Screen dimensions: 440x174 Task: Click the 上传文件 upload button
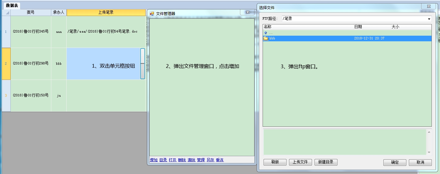[300, 162]
